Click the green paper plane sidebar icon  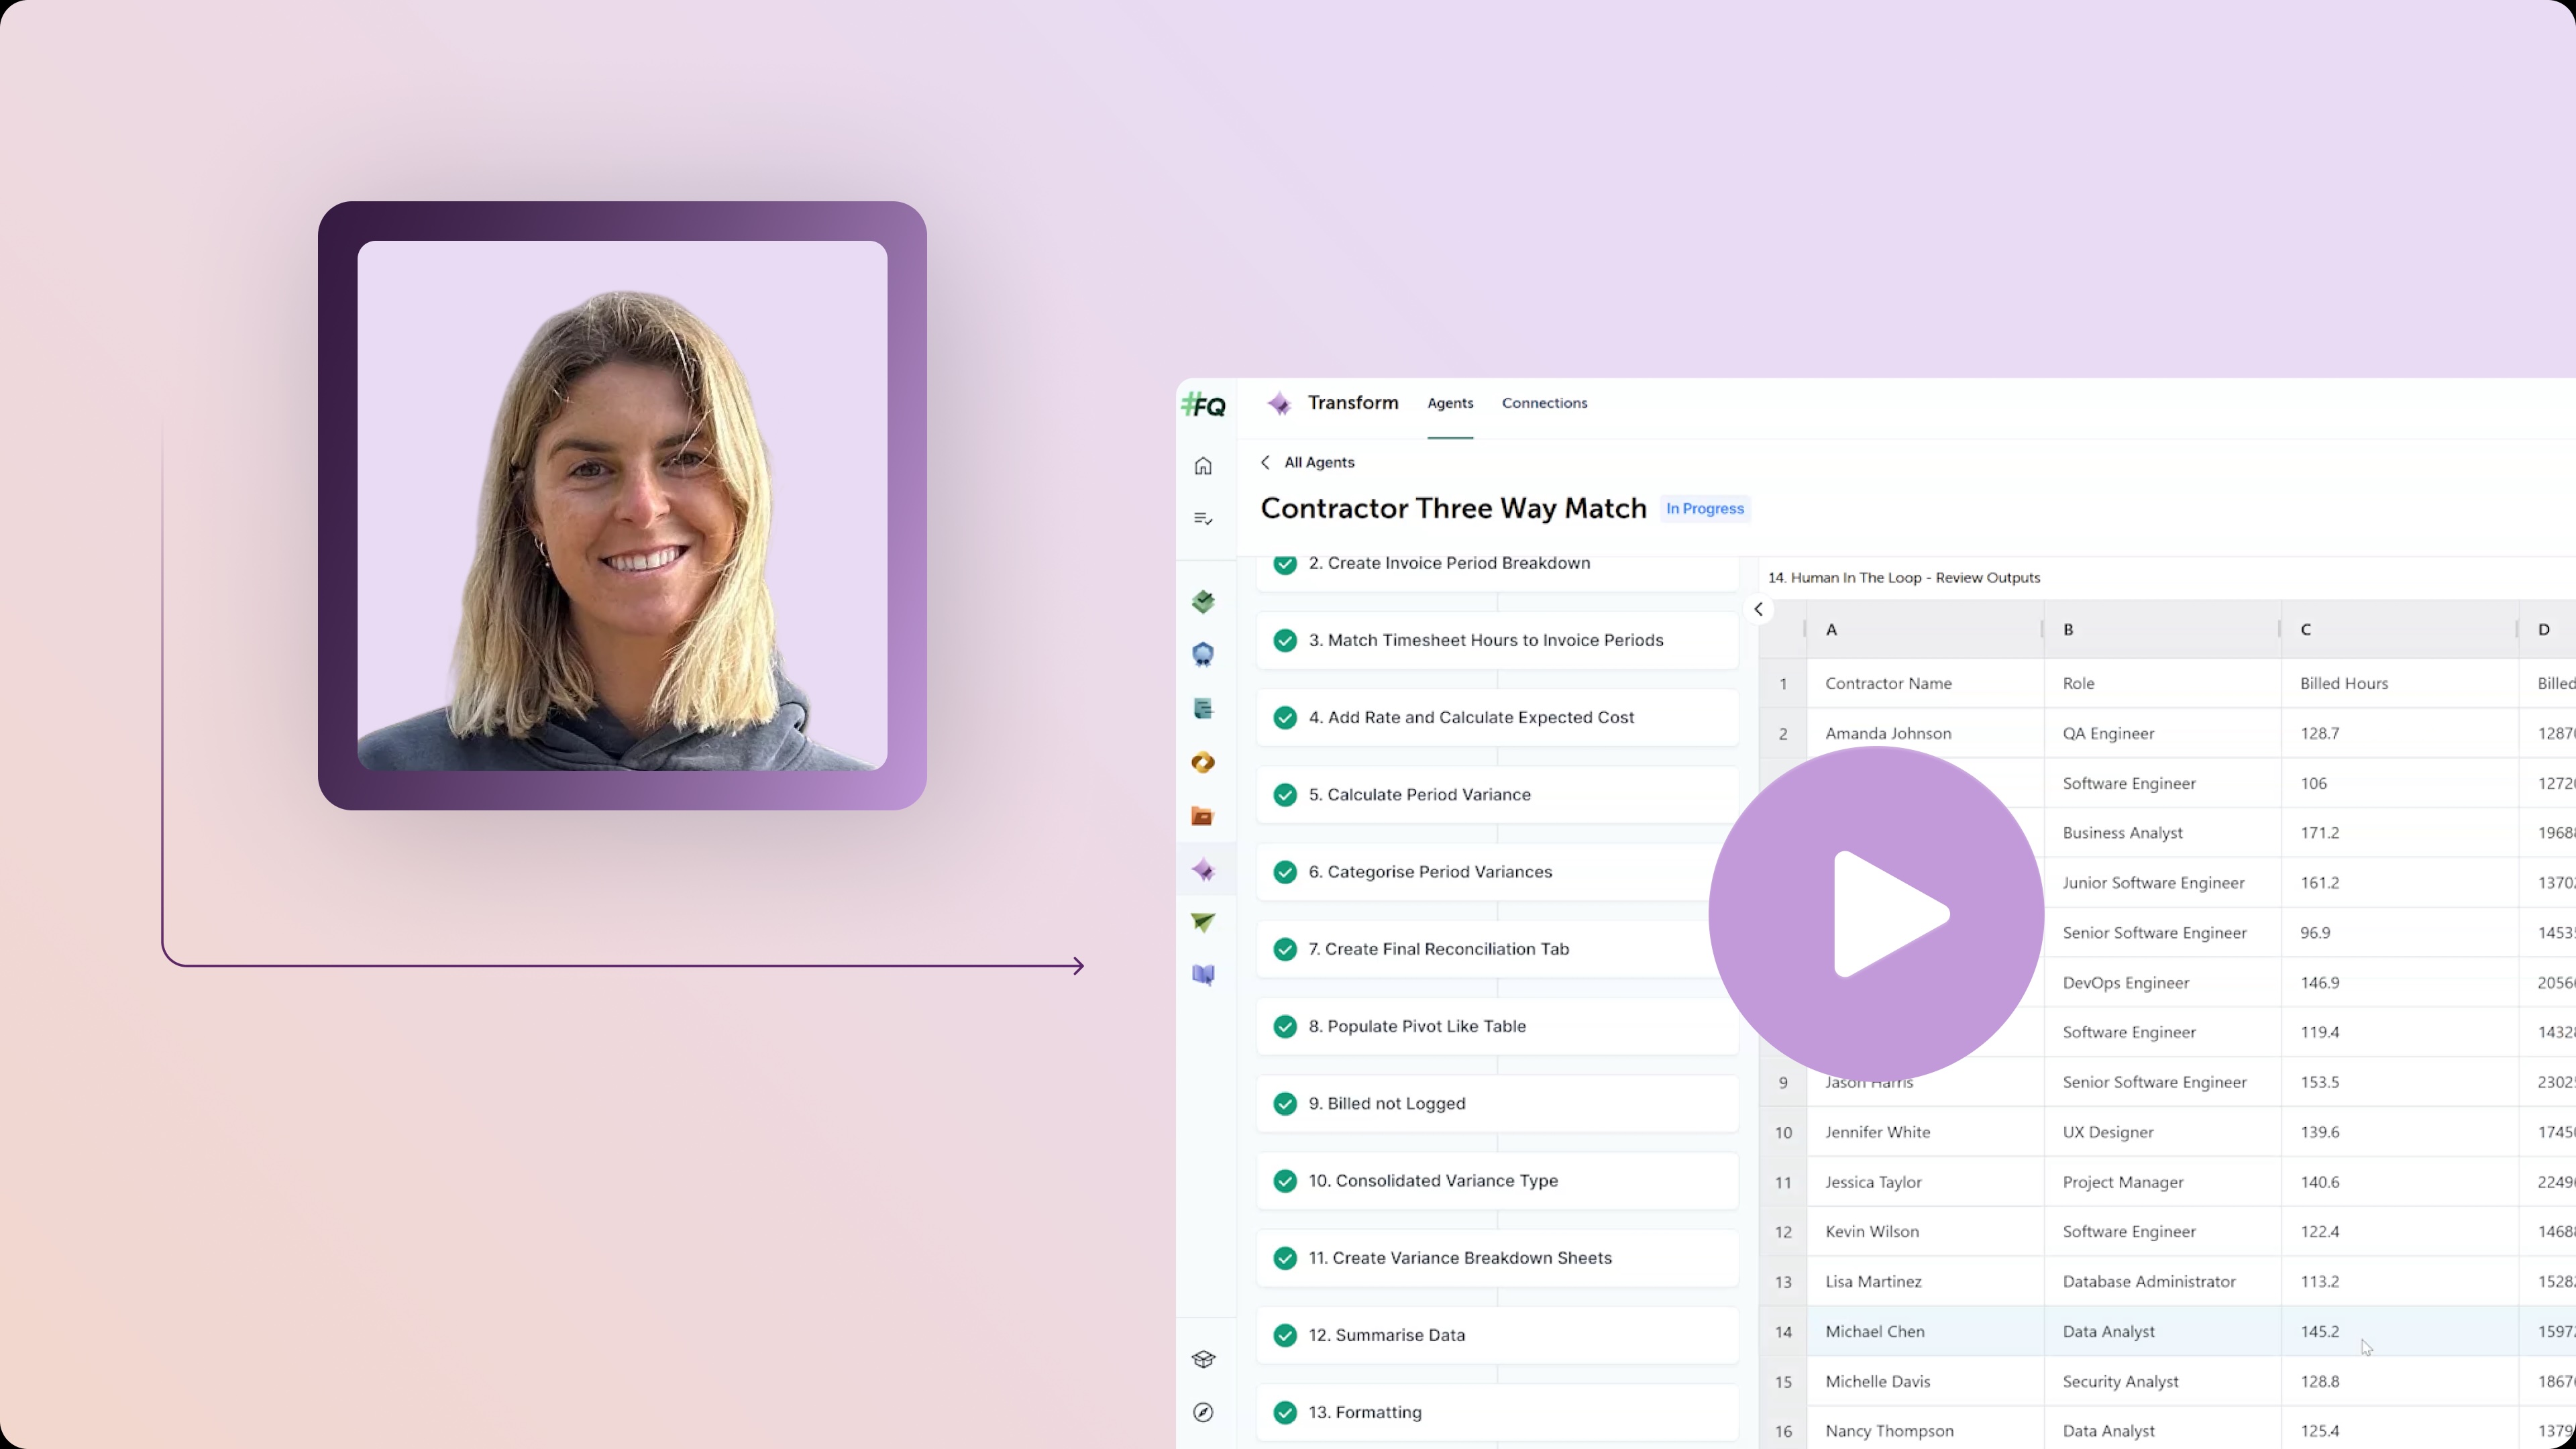[x=1203, y=922]
